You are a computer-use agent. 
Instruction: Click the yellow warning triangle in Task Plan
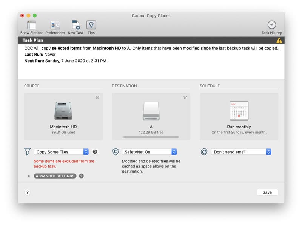[x=279, y=40]
